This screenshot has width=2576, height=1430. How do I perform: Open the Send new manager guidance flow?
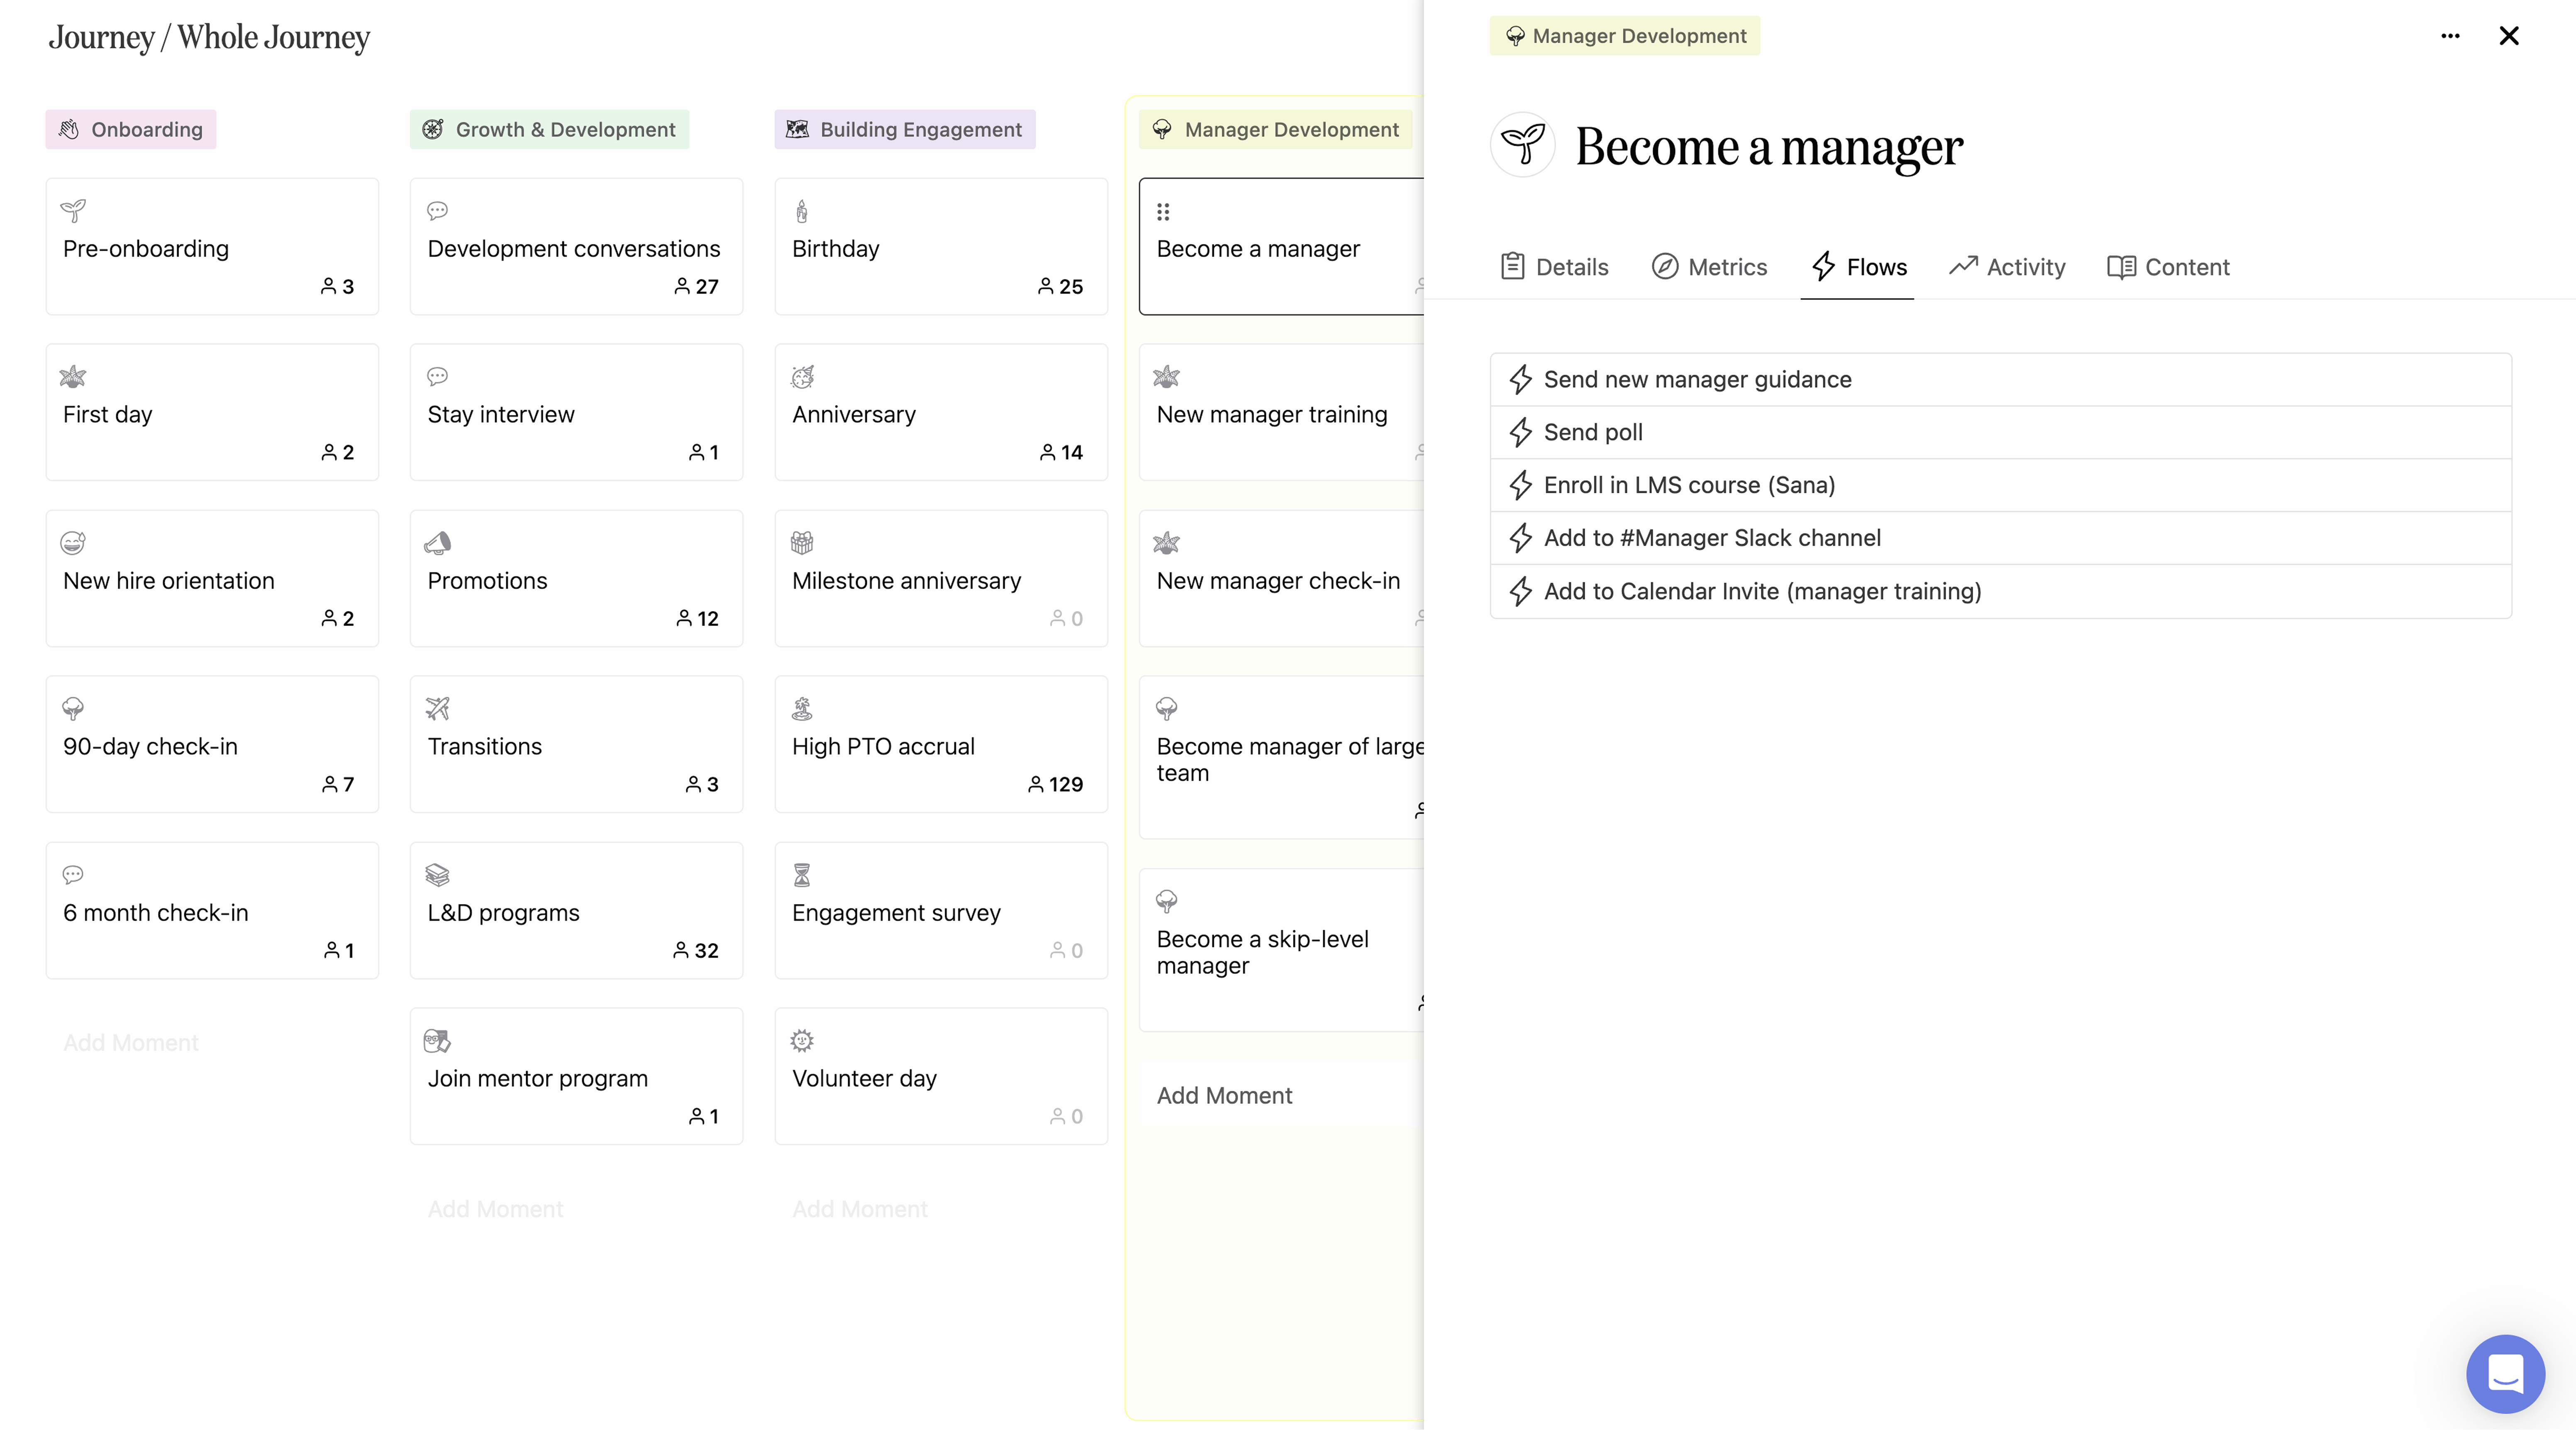tap(2000, 379)
